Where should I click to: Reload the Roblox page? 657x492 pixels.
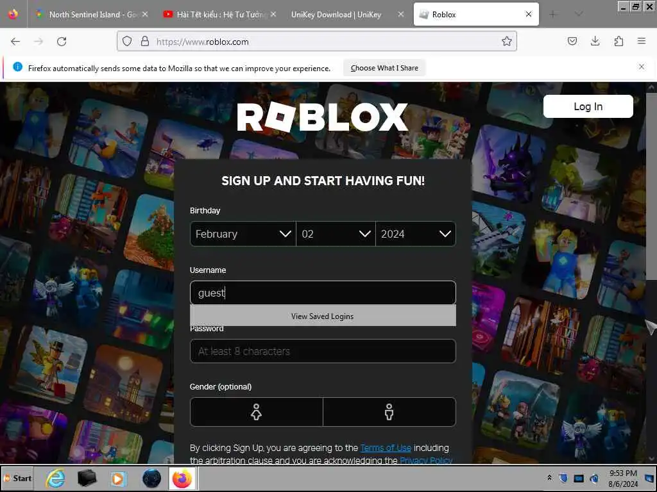tap(62, 42)
